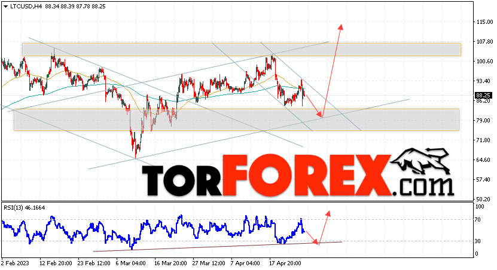Click the RSI 70 level label
Image resolution: width=497 pixels, height=270 pixels.
coord(479,220)
